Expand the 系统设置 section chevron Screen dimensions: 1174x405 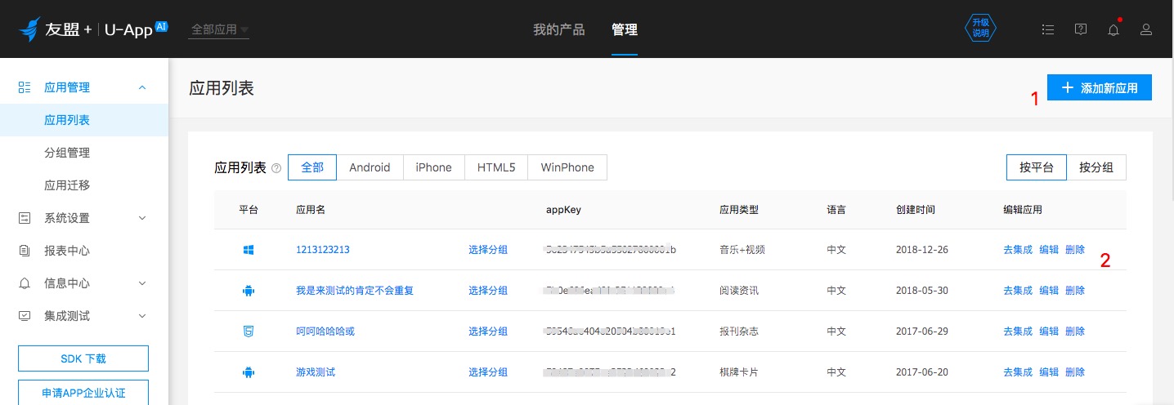click(142, 218)
